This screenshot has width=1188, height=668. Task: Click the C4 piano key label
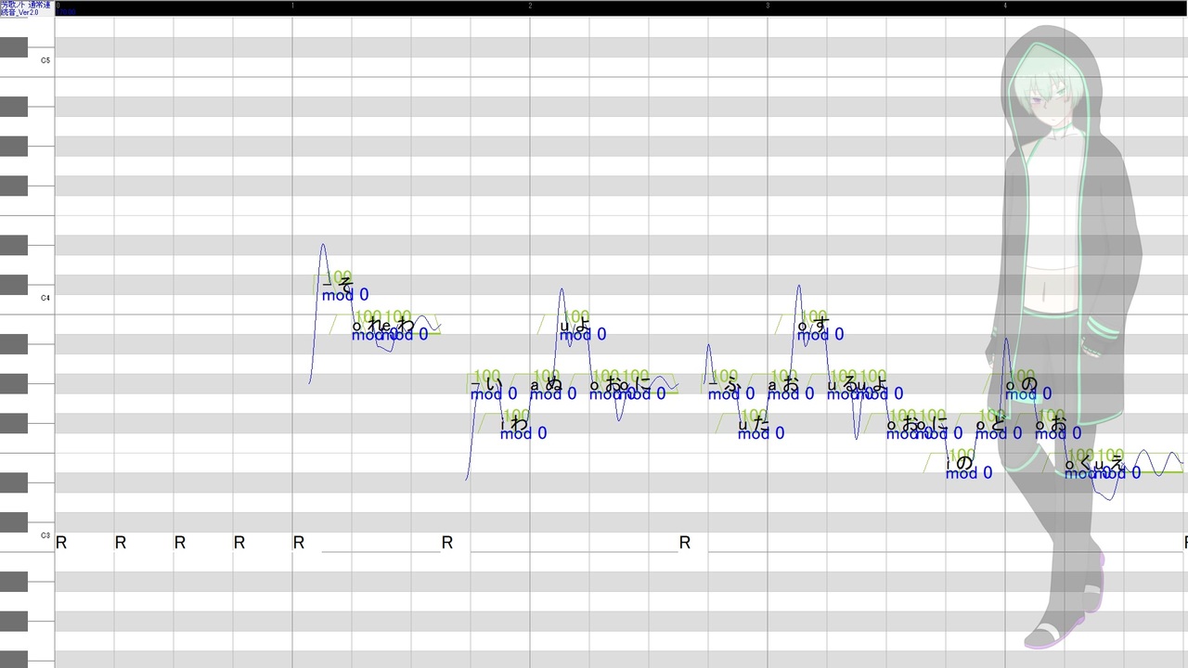pyautogui.click(x=45, y=298)
